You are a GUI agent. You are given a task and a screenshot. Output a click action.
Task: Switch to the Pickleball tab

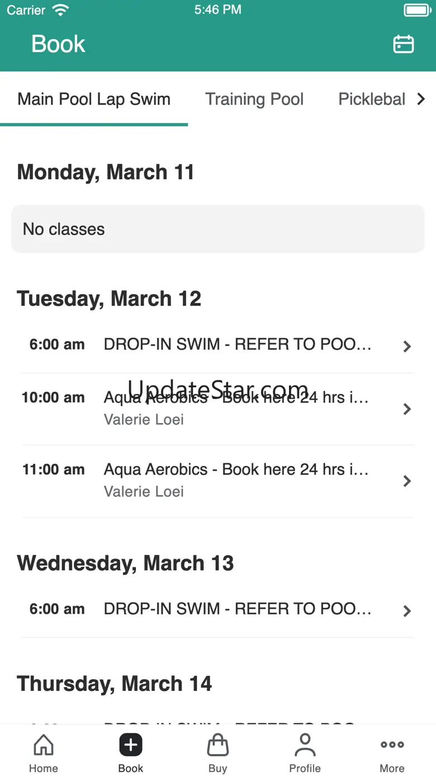(372, 100)
